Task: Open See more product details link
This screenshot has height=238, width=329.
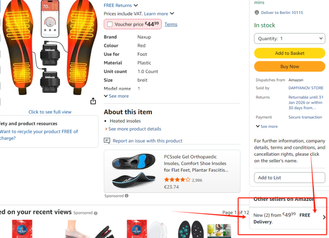Action: coord(135,129)
